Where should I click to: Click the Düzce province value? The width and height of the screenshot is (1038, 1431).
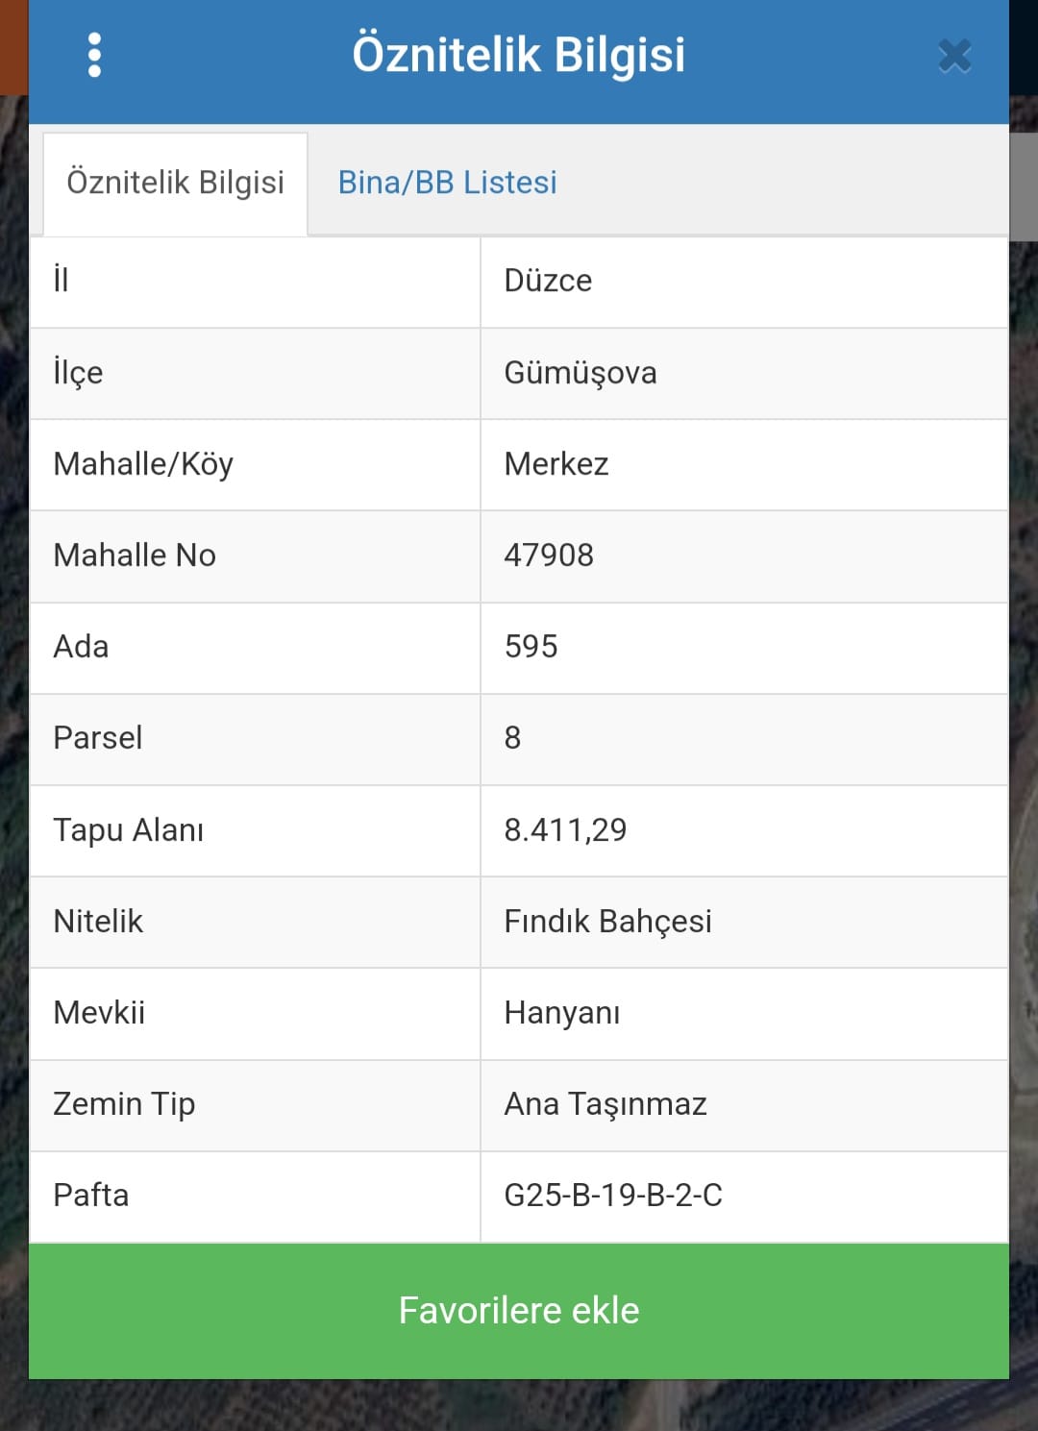548,281
